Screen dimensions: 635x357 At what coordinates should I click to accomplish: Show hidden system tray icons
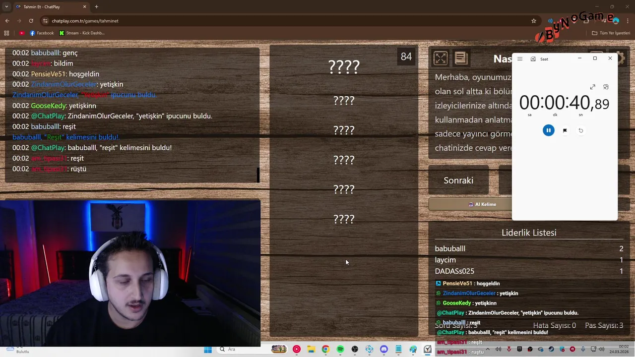pos(488,349)
